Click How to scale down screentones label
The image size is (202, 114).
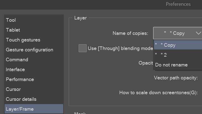158,93
